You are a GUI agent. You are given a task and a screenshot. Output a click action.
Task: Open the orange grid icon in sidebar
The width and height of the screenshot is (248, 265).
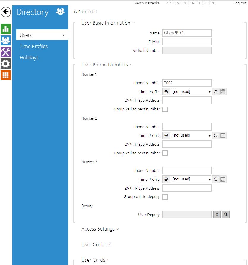pos(6,75)
